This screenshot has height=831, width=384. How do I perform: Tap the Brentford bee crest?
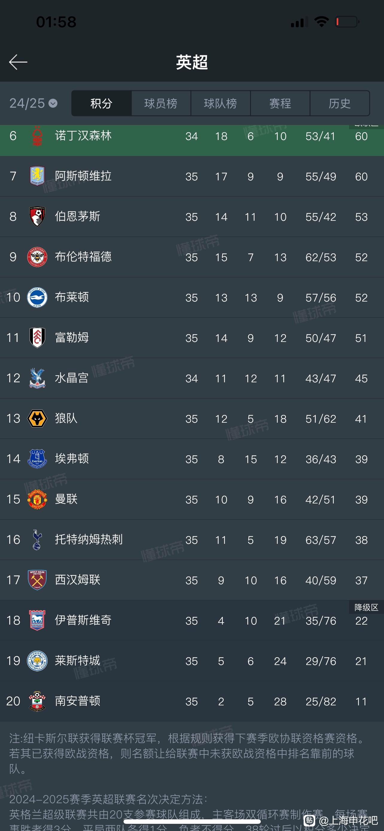click(37, 257)
